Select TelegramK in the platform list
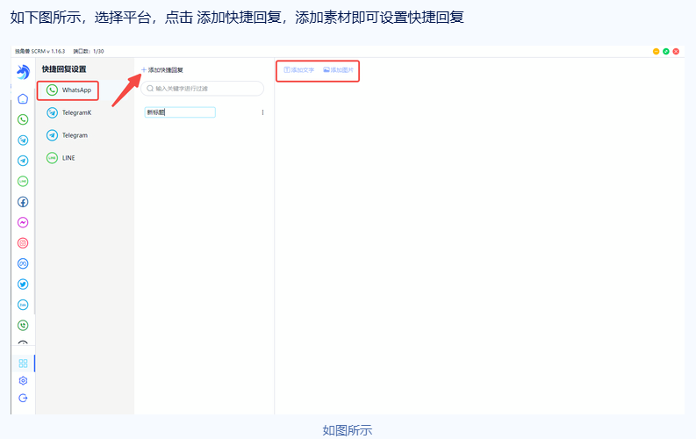Screen dimensions: 696x439 68,112
